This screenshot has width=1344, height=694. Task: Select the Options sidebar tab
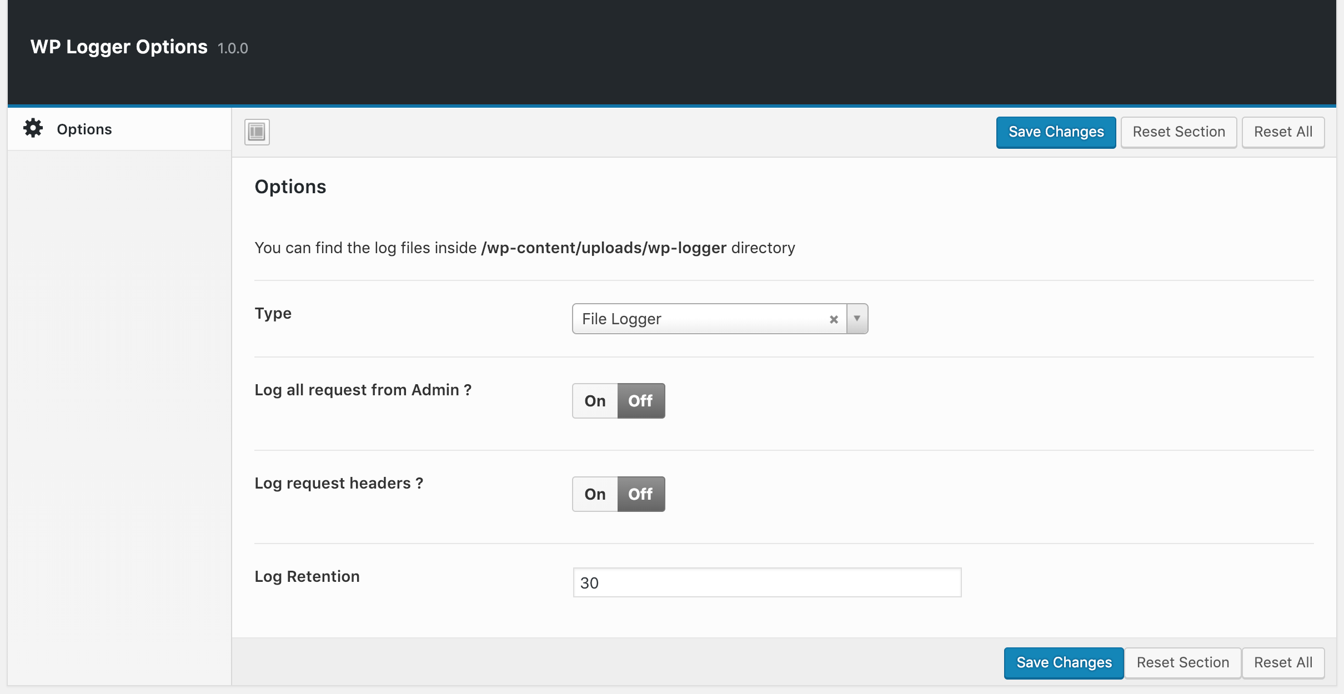click(x=119, y=129)
